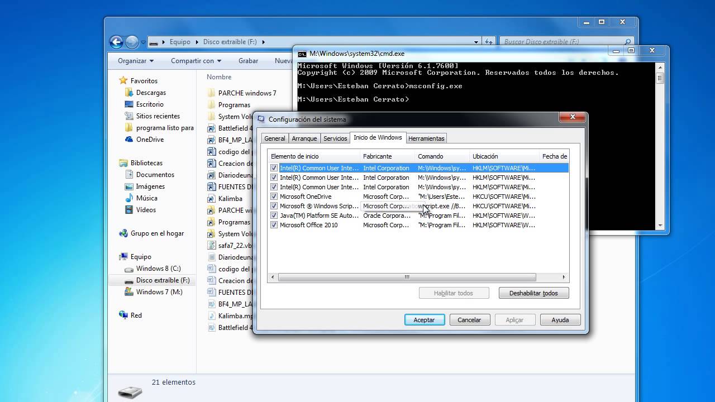Image resolution: width=715 pixels, height=402 pixels.
Task: Click the Explorer forward navigation arrow
Action: coord(132,42)
